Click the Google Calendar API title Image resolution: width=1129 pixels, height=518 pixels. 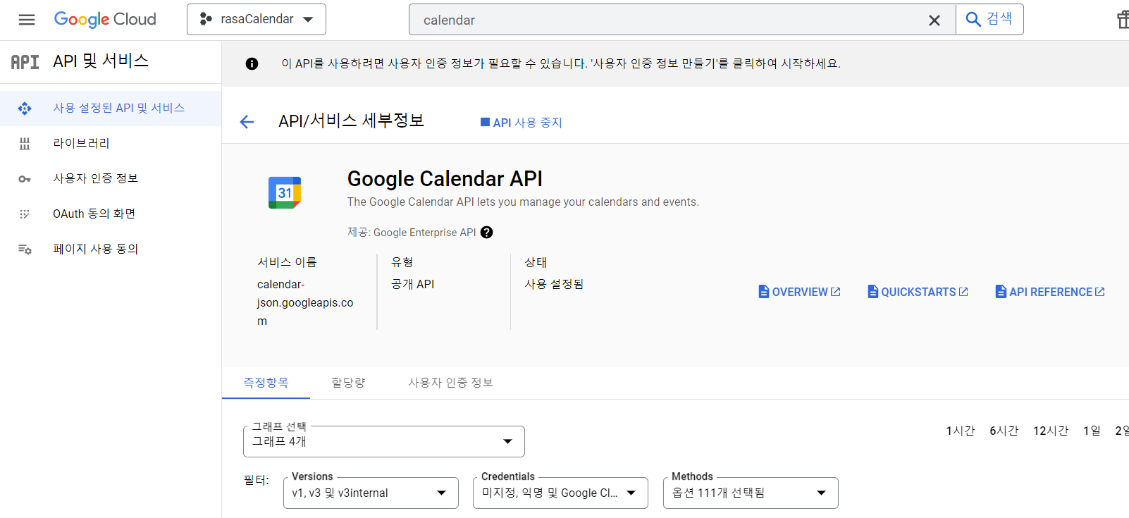[445, 179]
